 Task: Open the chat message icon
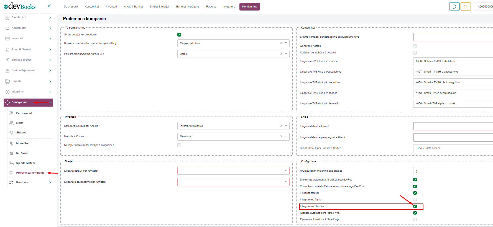click(466, 7)
